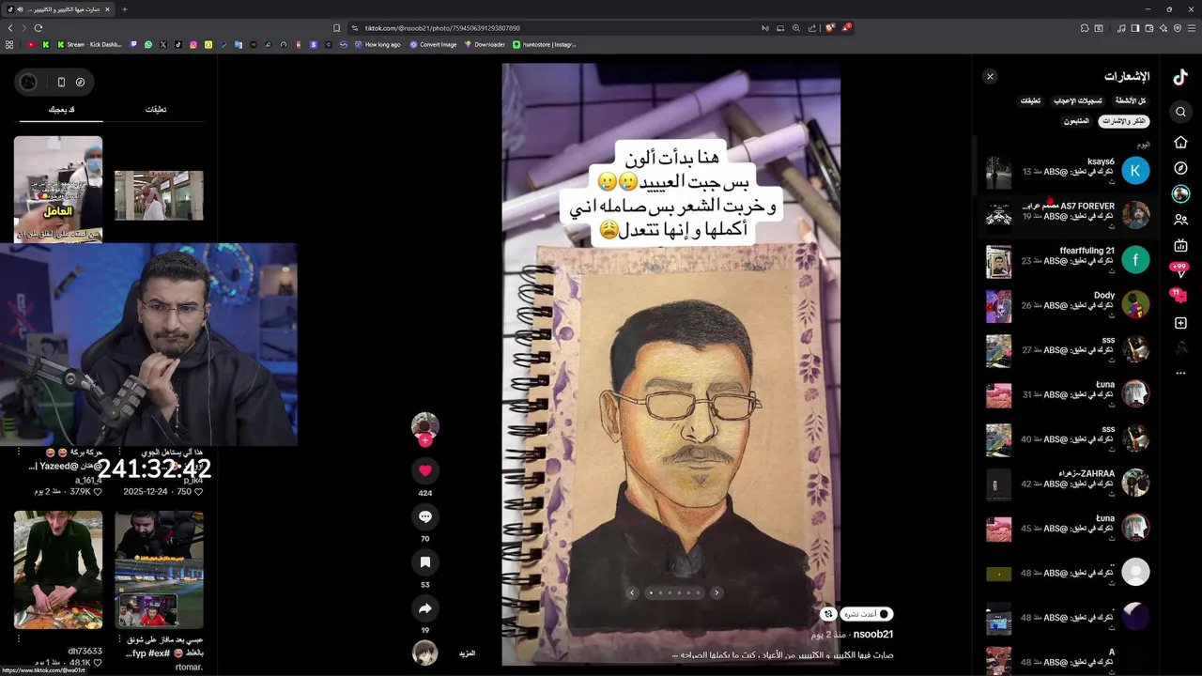The height and width of the screenshot is (676, 1202).
Task: Open the YouTube bookmark icon
Action: click(x=31, y=44)
